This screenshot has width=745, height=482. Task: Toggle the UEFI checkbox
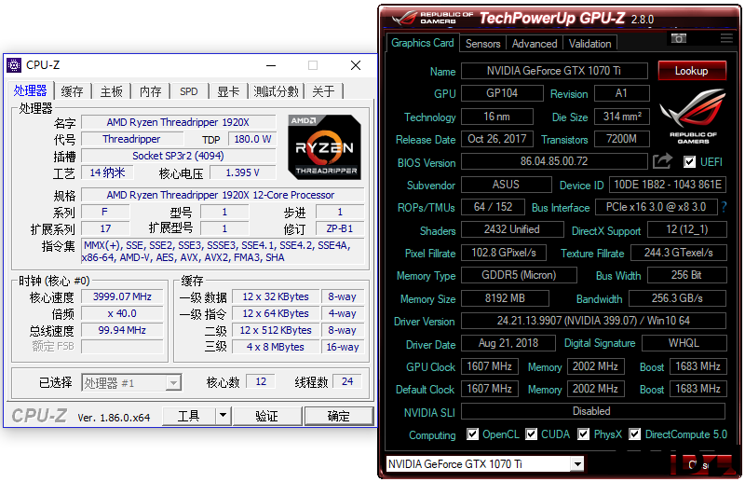(689, 162)
